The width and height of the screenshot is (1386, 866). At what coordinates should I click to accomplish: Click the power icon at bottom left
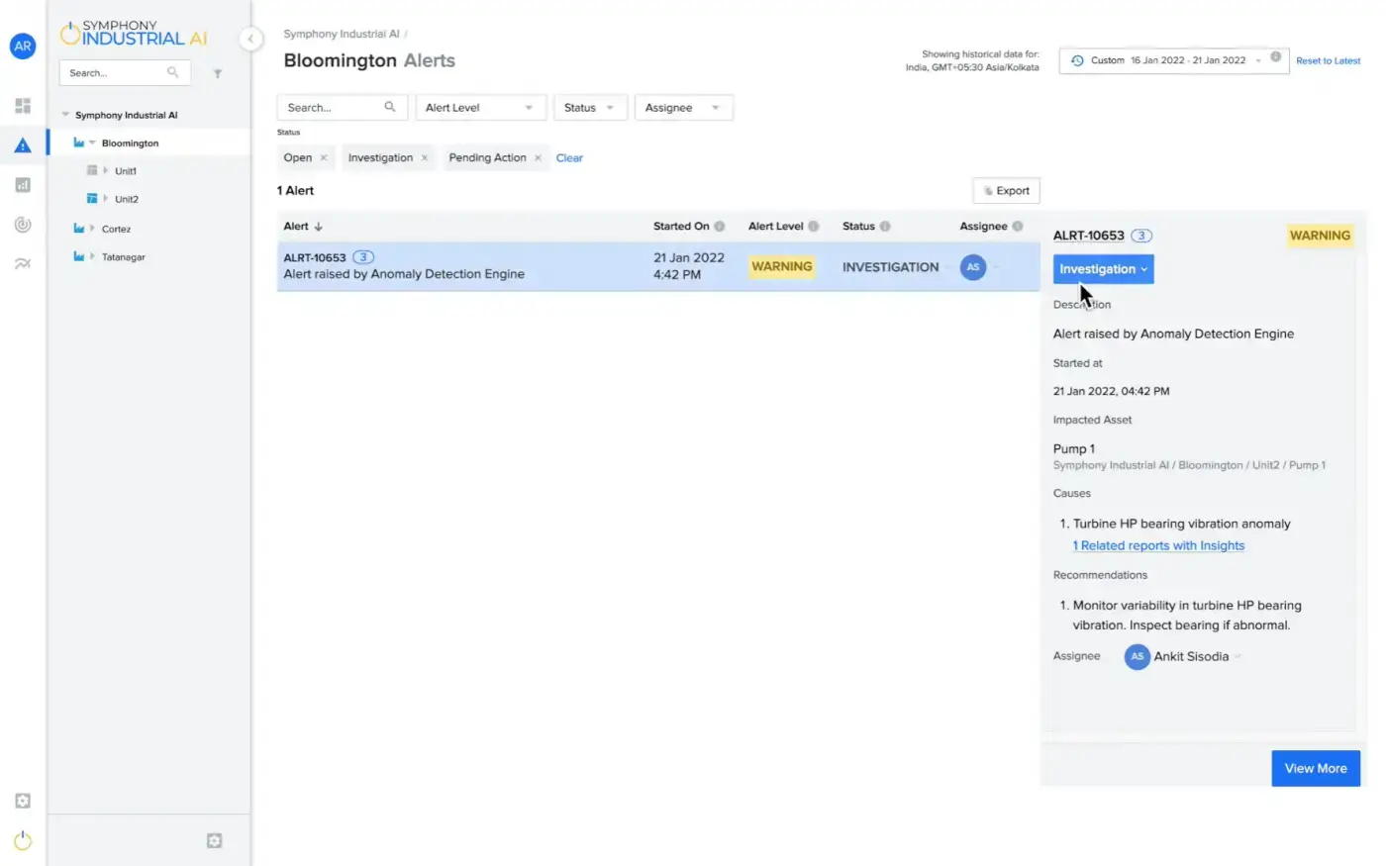23,841
